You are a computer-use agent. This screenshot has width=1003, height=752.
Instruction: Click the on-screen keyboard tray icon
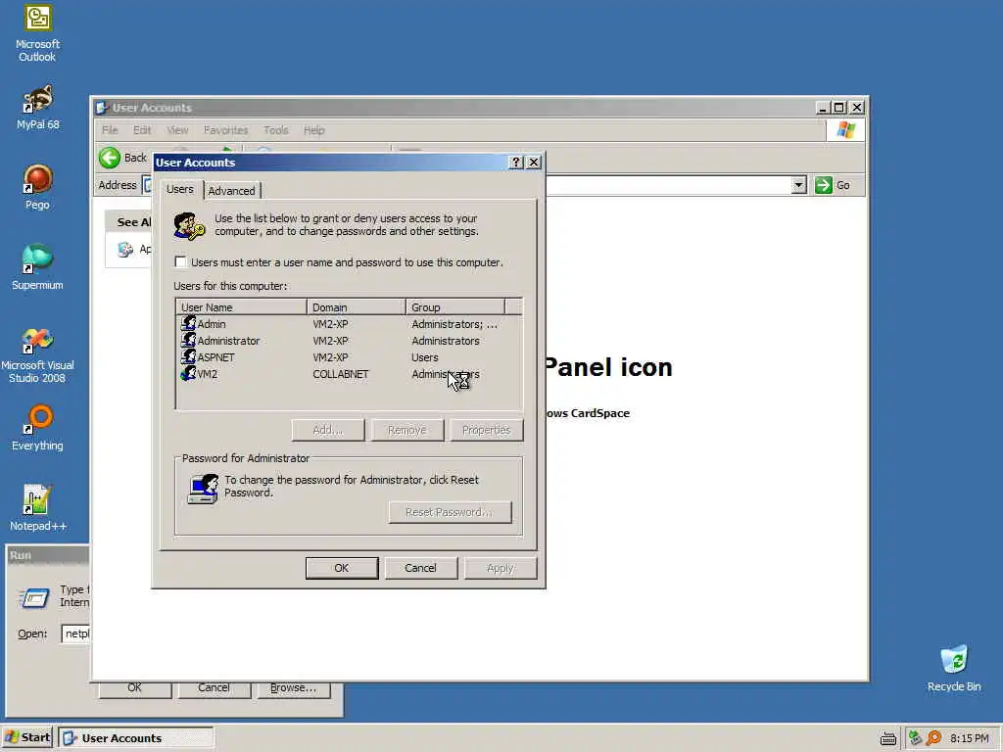pos(887,738)
